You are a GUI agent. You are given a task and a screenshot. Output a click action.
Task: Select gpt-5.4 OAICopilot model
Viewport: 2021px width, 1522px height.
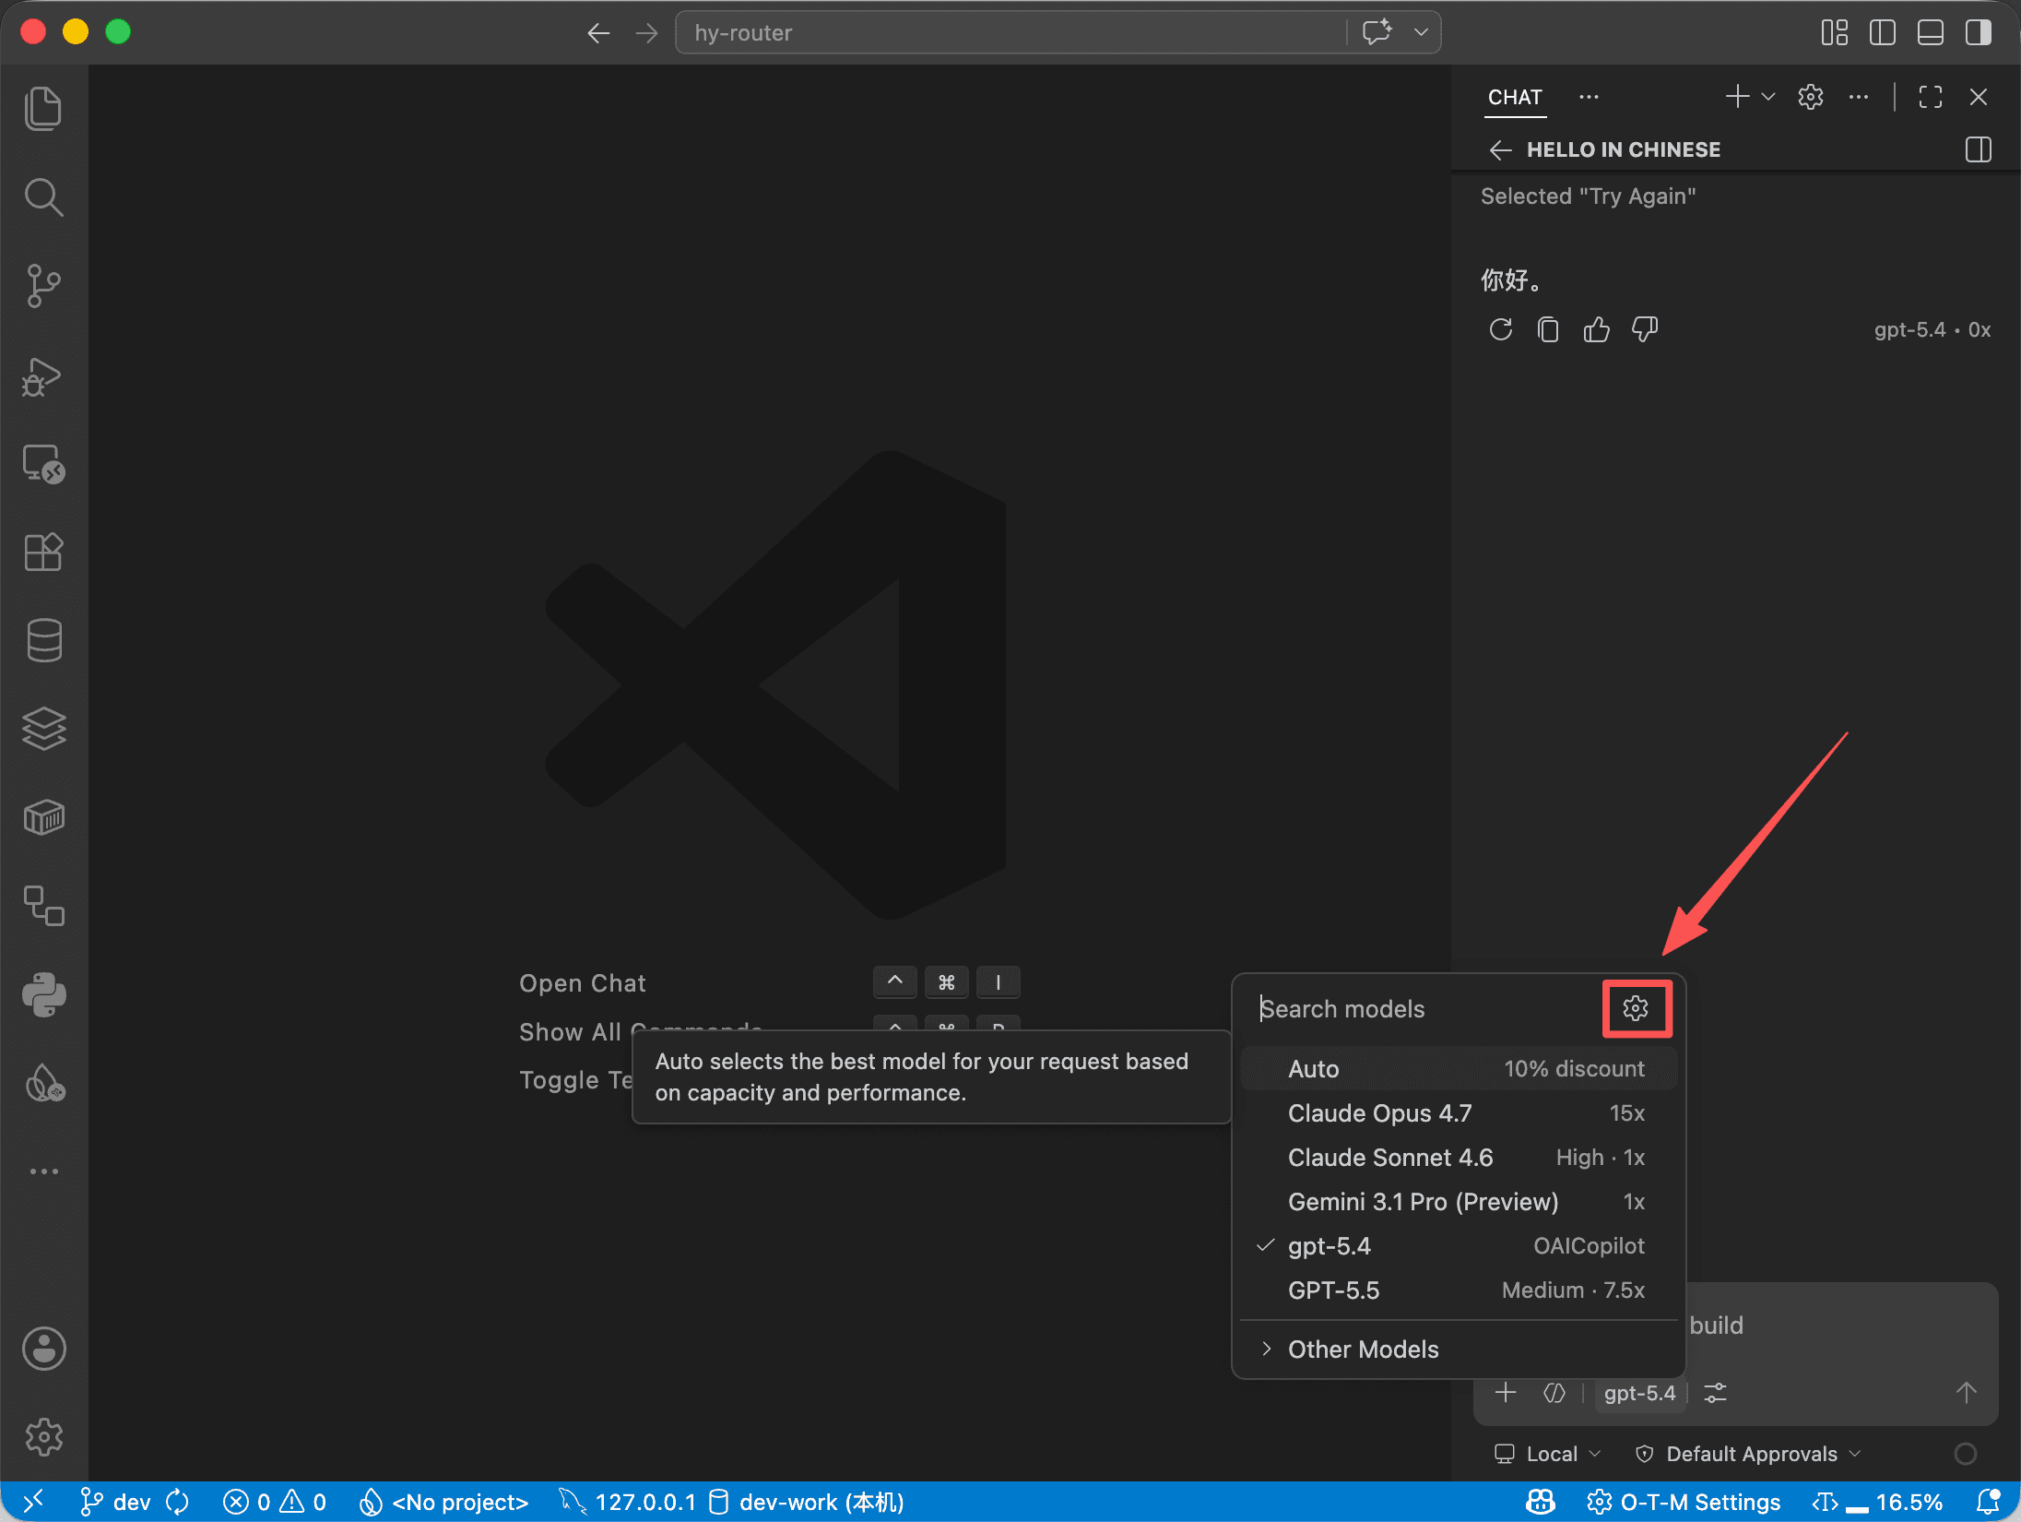coord(1459,1246)
